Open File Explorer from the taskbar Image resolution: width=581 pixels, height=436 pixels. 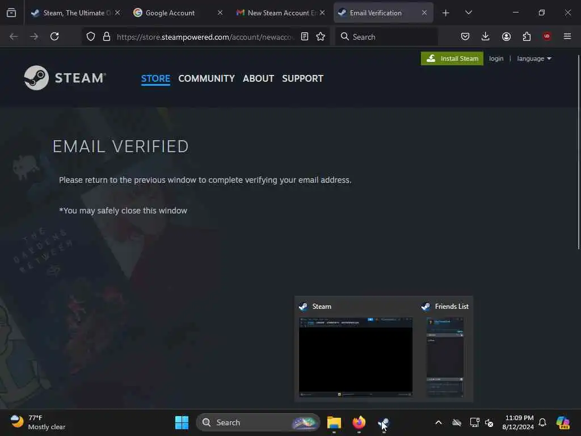tap(334, 422)
